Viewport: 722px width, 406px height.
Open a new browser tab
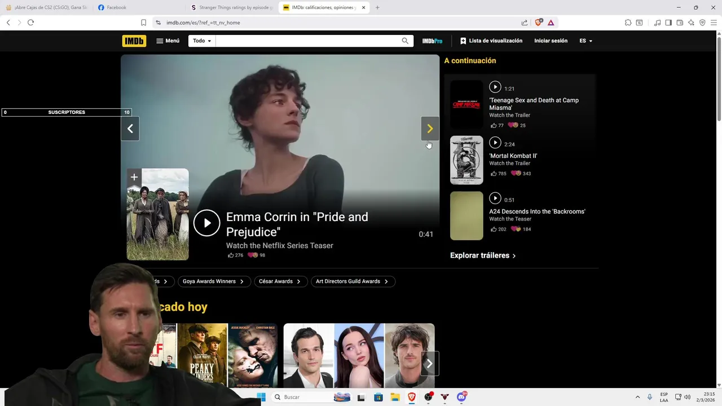377,7
